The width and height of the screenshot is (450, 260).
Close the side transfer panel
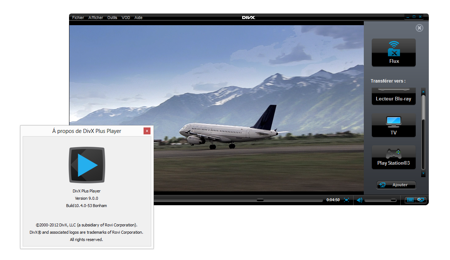point(419,28)
